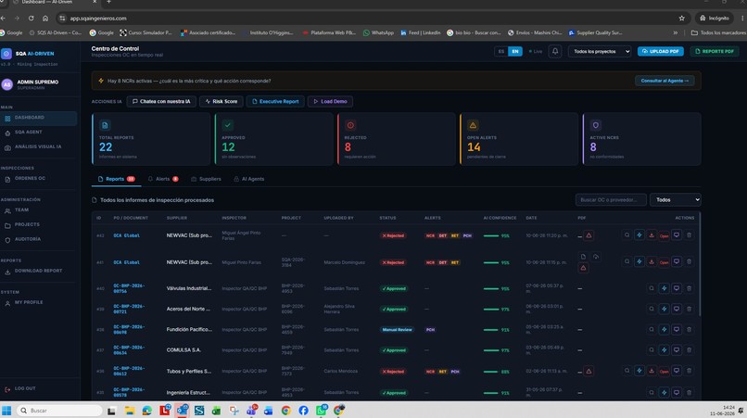Click red Open button in row #42
Screen dimensions: 747x418
(x=665, y=236)
